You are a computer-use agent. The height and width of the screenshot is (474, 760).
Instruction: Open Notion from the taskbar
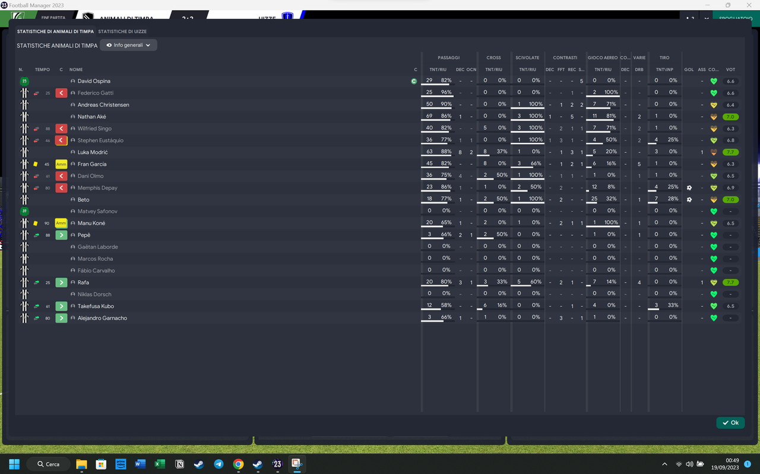click(179, 464)
